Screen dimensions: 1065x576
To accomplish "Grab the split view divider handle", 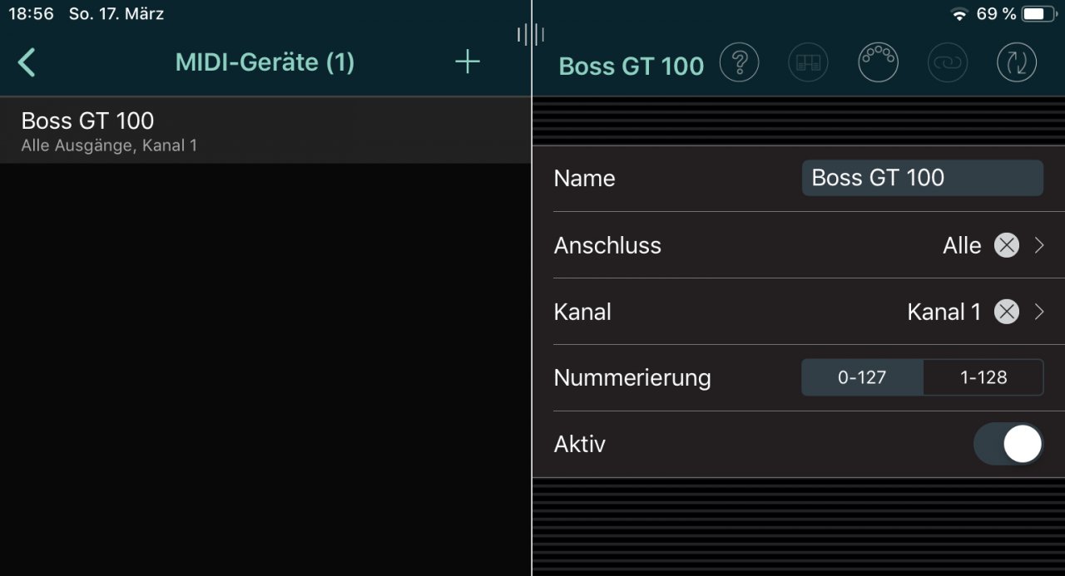I will (x=531, y=34).
